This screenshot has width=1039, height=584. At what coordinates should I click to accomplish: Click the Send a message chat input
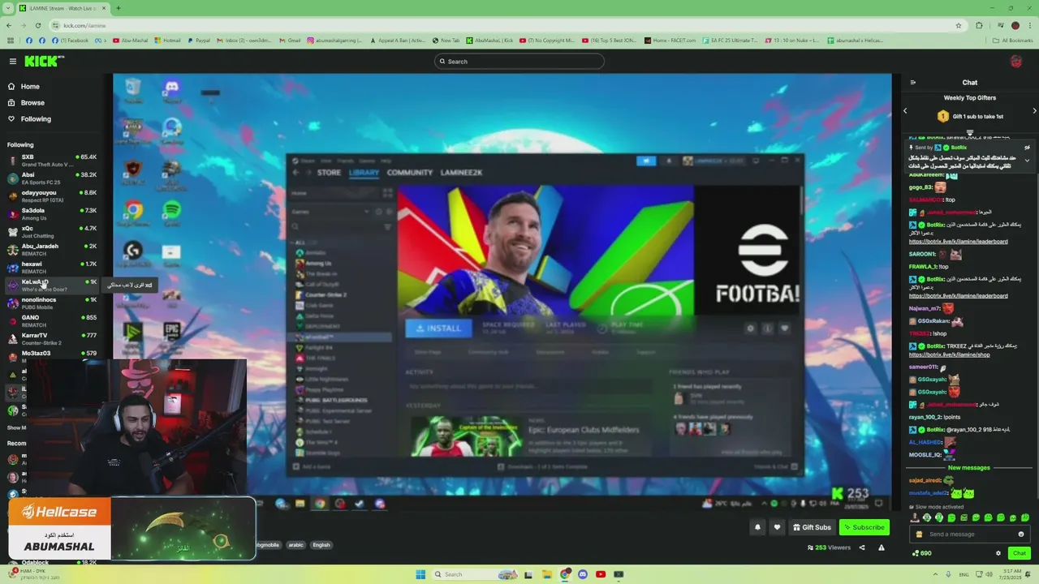click(x=969, y=534)
